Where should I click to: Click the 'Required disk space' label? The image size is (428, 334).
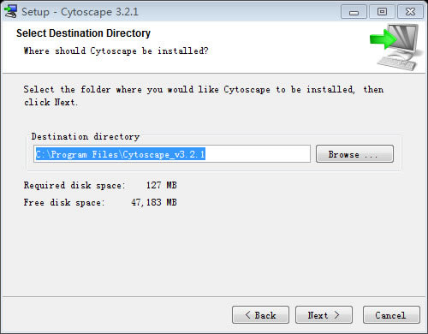(74, 186)
